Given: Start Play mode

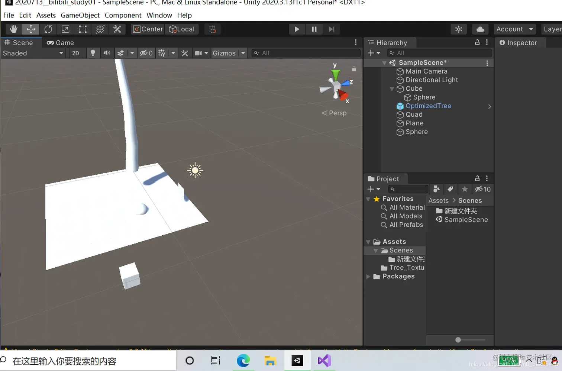Looking at the screenshot, I should pos(297,29).
